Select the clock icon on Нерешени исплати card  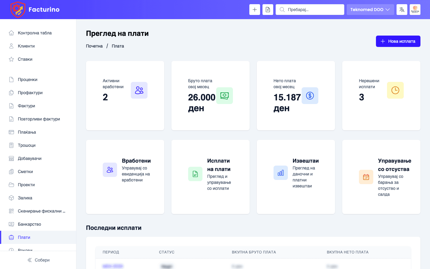(395, 90)
